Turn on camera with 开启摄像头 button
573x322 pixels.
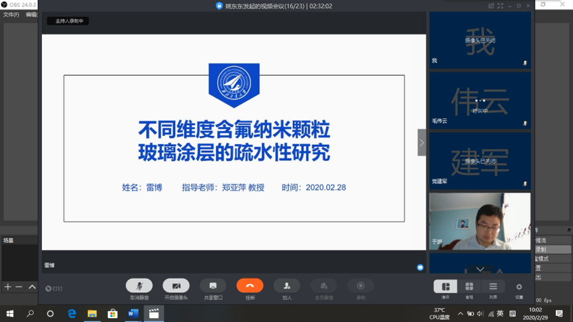(176, 286)
